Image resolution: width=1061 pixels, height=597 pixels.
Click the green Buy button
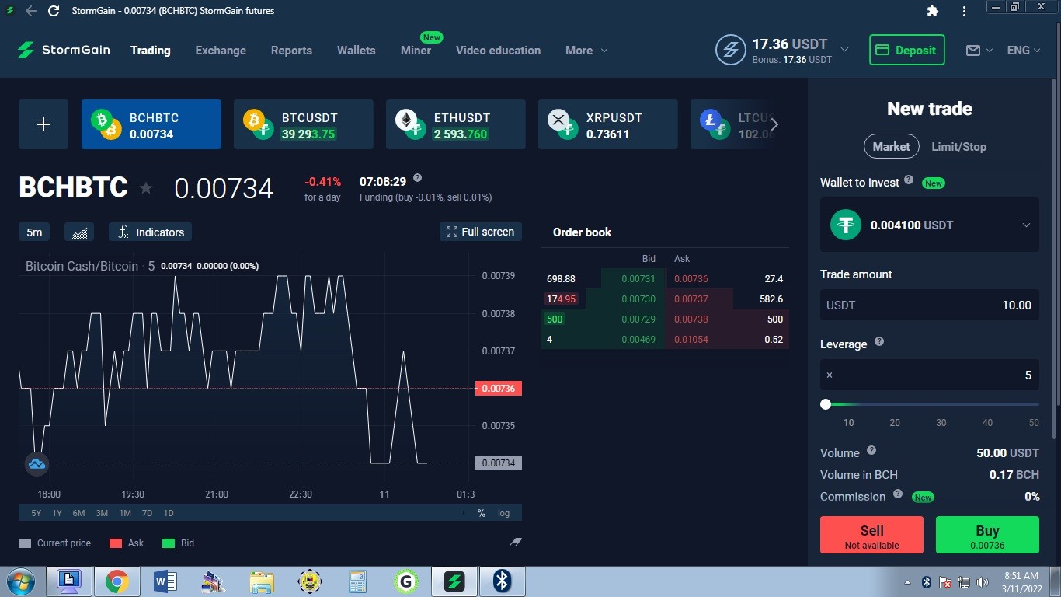987,535
